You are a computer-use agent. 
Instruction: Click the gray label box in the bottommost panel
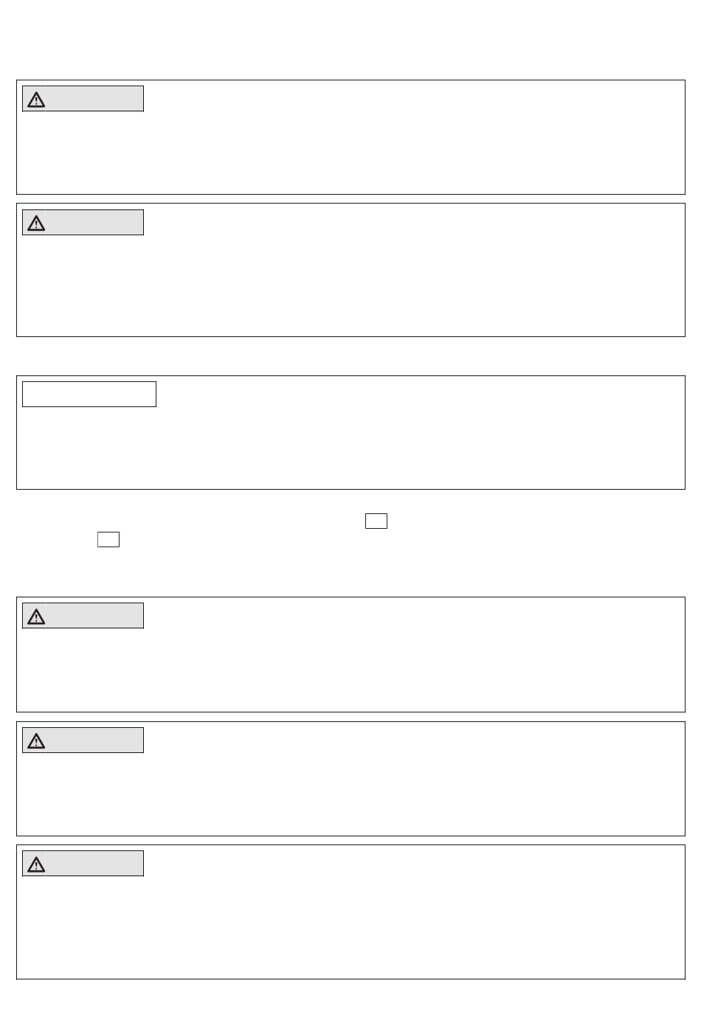[83, 864]
